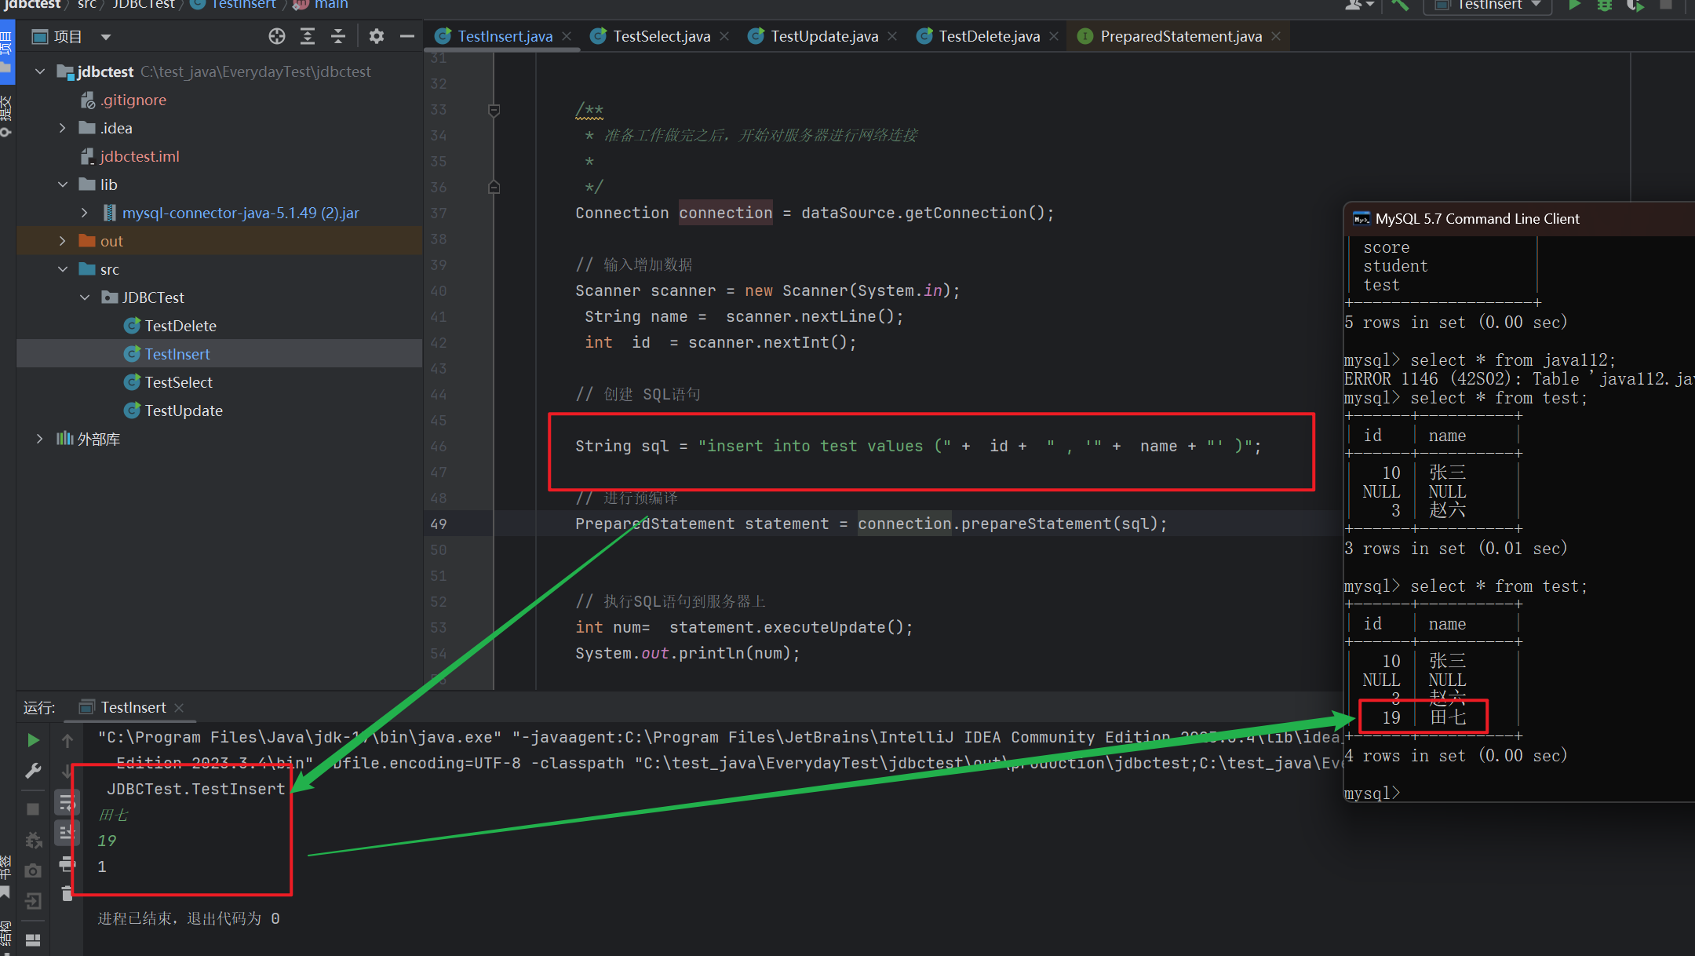
Task: Click the top toolbar stop button
Action: point(1665,5)
